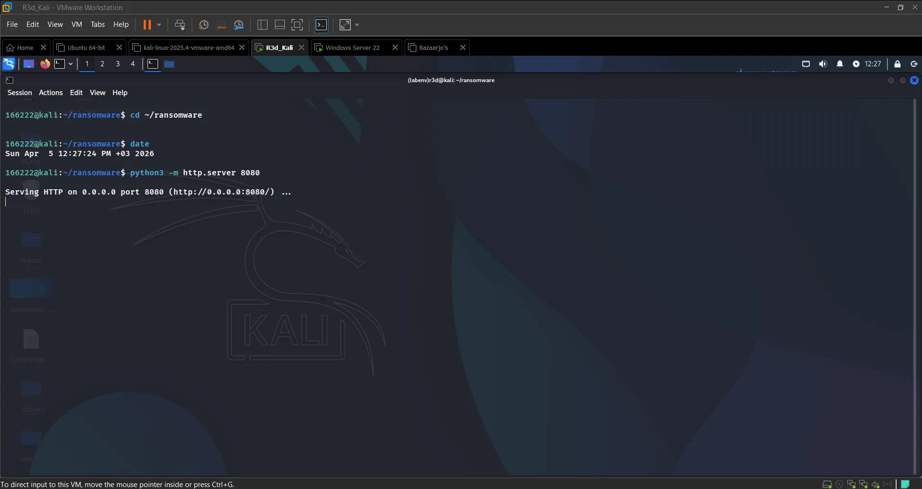Open VMware View menu
Viewport: 922px width, 489px height.
click(x=55, y=24)
